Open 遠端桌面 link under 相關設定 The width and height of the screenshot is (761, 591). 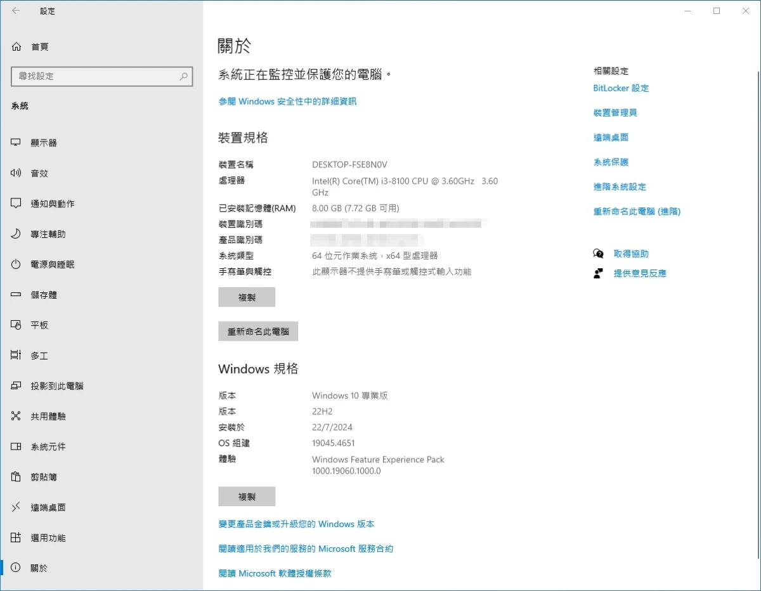pyautogui.click(x=611, y=138)
